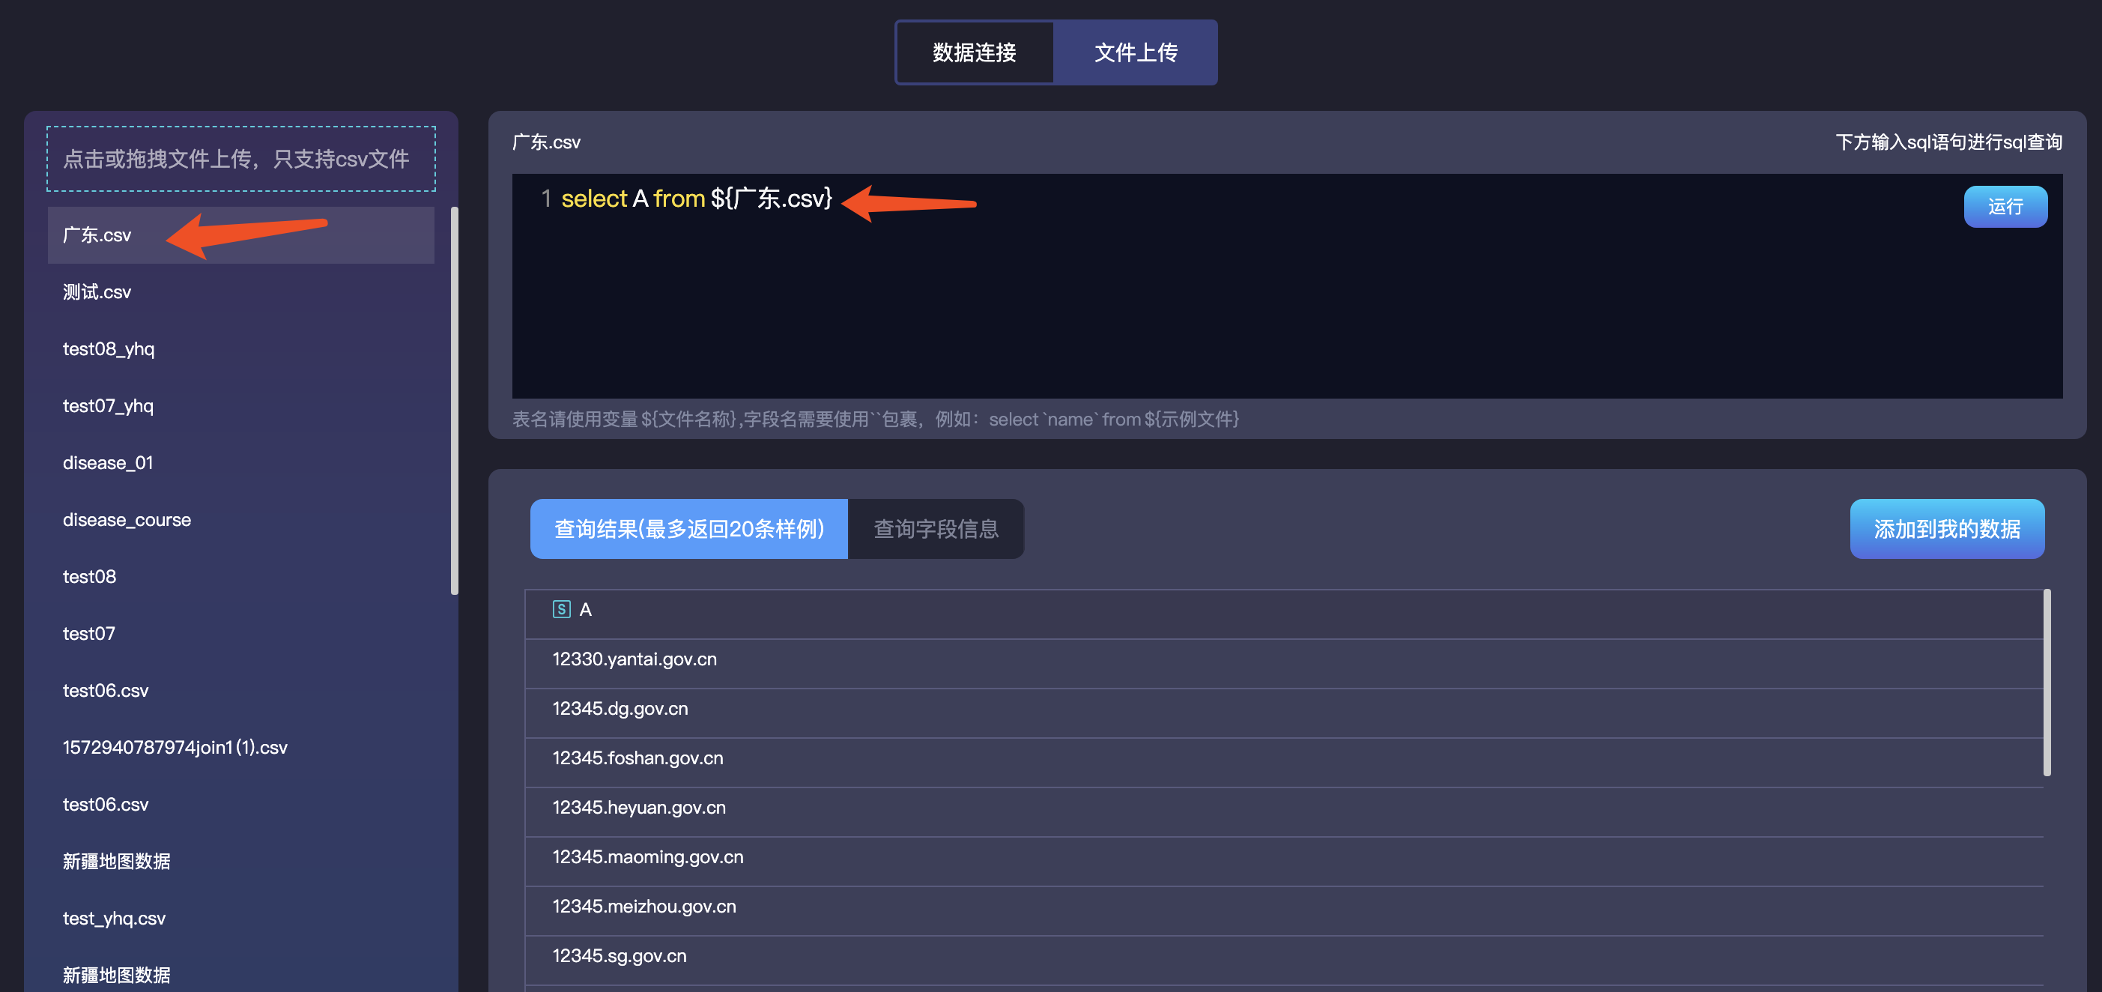Switch to the 文件上传 tab
The image size is (2102, 992).
click(x=1135, y=52)
